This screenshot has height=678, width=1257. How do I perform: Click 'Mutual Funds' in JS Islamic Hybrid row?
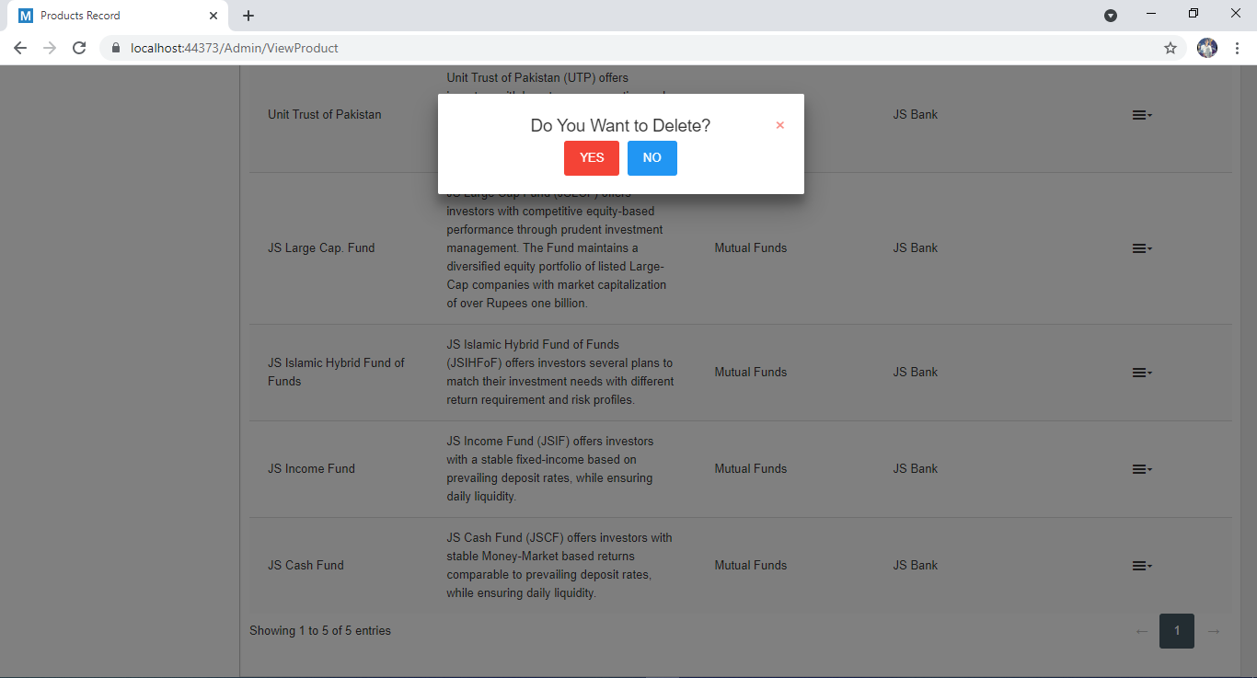(751, 373)
